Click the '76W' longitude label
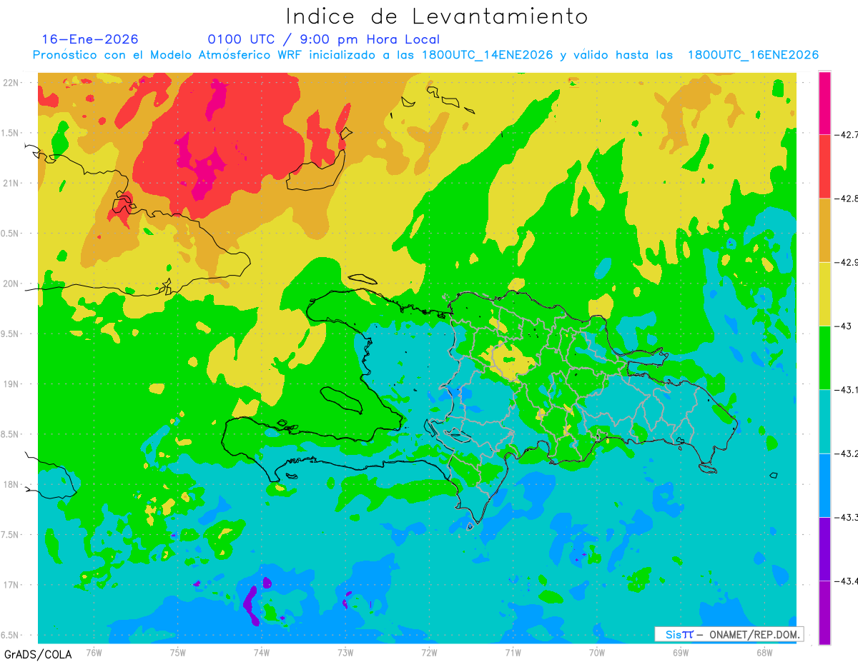The height and width of the screenshot is (662, 858). pyautogui.click(x=94, y=652)
